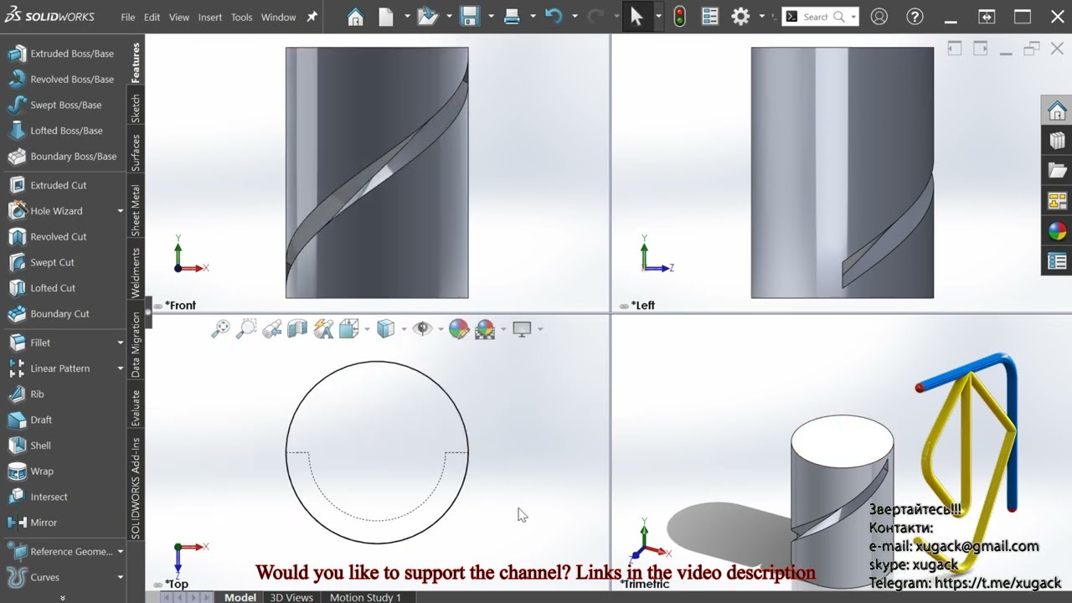Expand Reference Geometry dropdown arrow

tap(121, 552)
